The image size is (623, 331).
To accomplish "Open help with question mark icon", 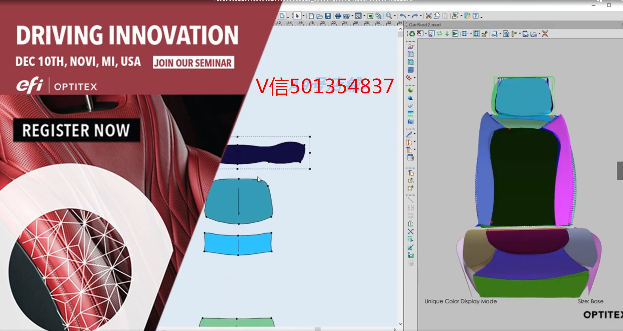I will (x=476, y=16).
